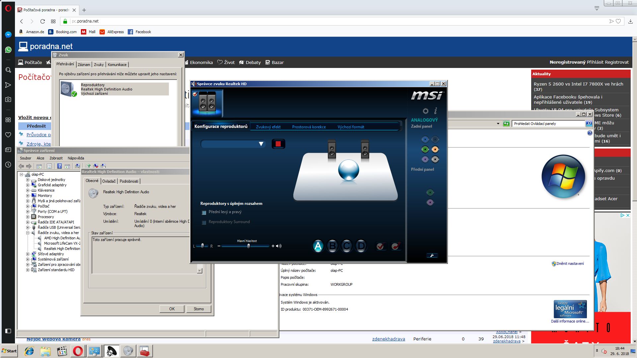Toggle Přední levý a pravý checkbox
Image resolution: width=637 pixels, height=358 pixels.
pyautogui.click(x=204, y=212)
